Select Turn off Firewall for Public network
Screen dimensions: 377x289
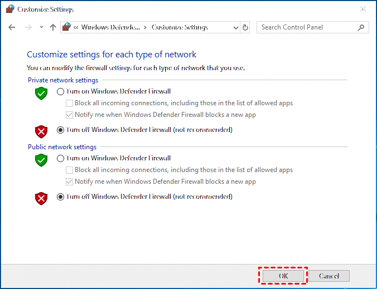[x=61, y=197]
